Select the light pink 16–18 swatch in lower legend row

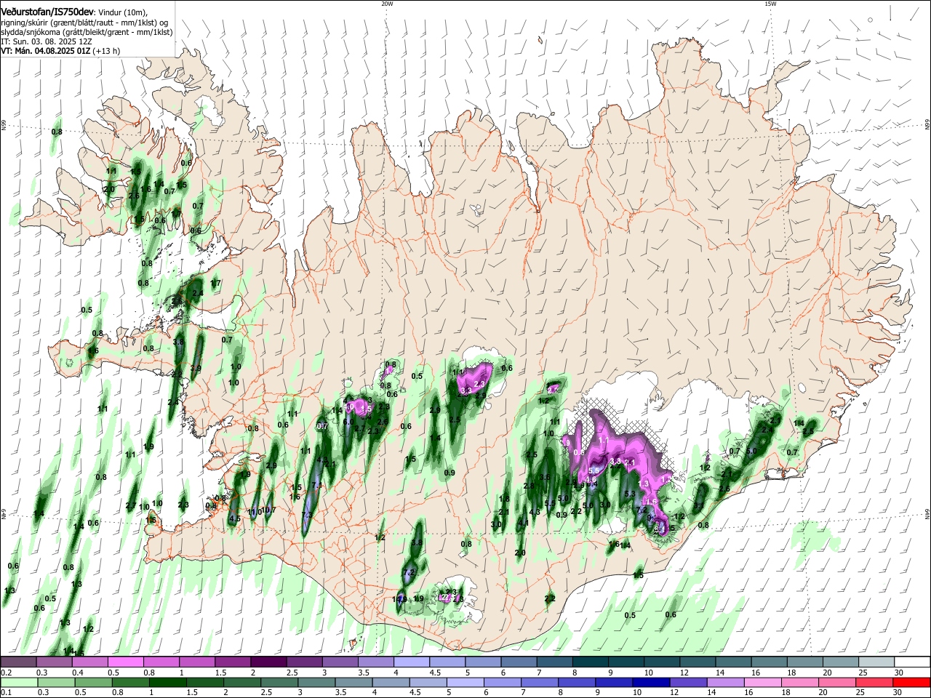click(x=763, y=682)
